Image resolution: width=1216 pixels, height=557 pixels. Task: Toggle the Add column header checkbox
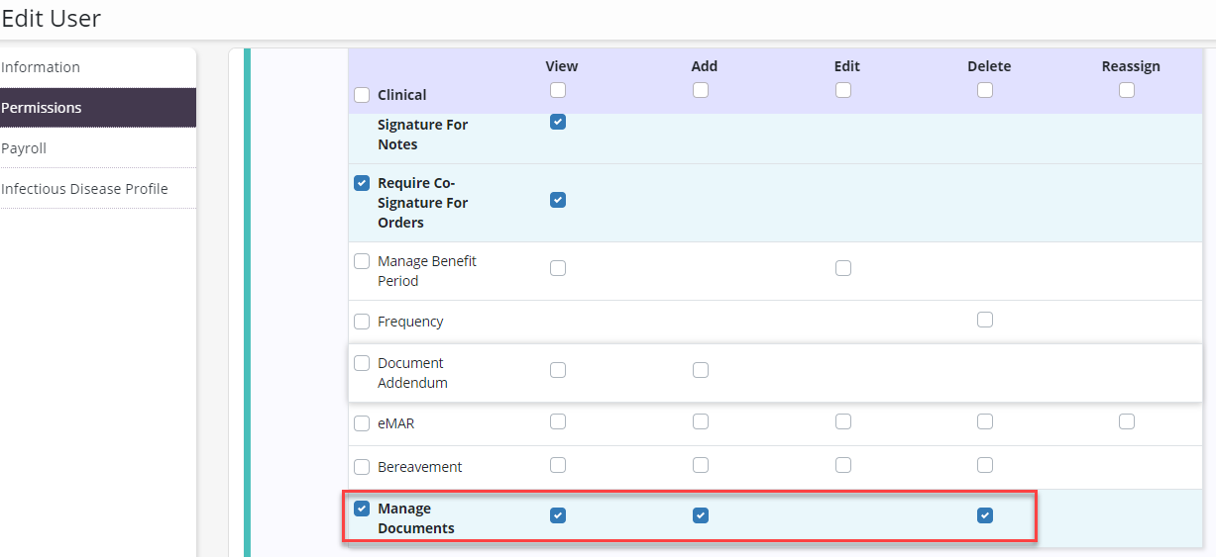tap(701, 90)
